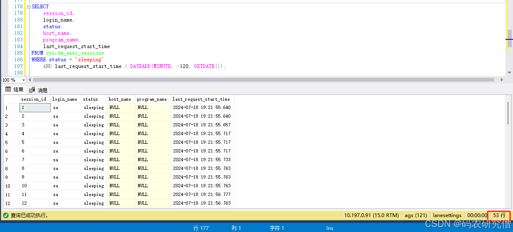Click timestamp 2024-07-18 19:21:56.763 cell
Screen dimensions: 513x232
point(203,203)
